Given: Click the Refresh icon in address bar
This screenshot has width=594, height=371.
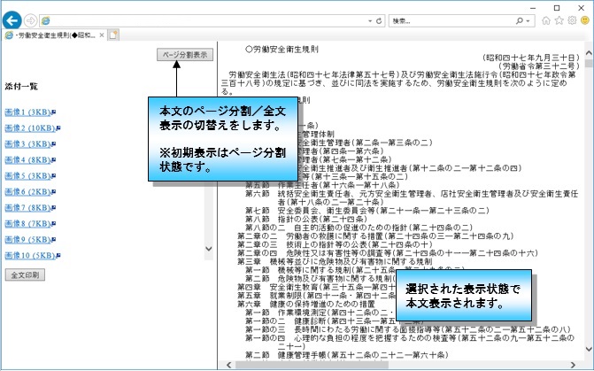Looking at the screenshot, I should click(x=379, y=19).
